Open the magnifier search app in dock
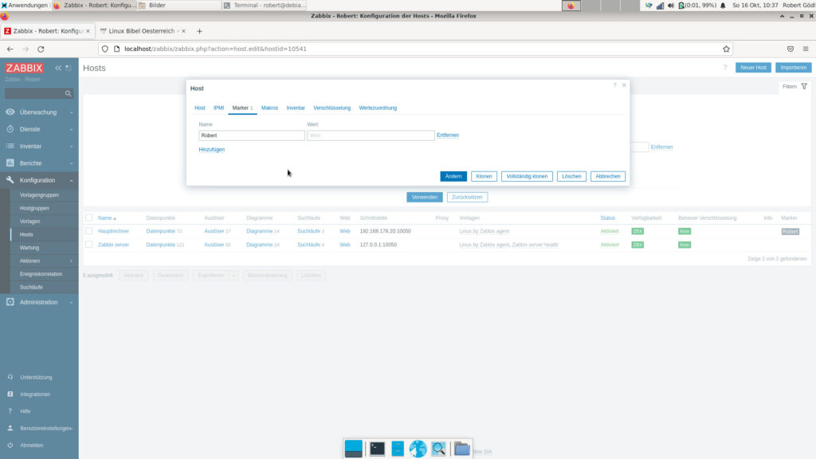The width and height of the screenshot is (816, 459). pos(439,449)
